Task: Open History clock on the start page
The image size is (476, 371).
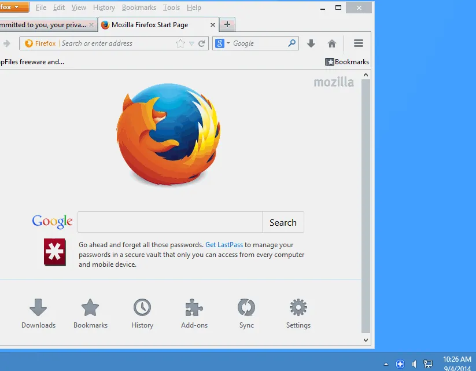Action: tap(142, 314)
